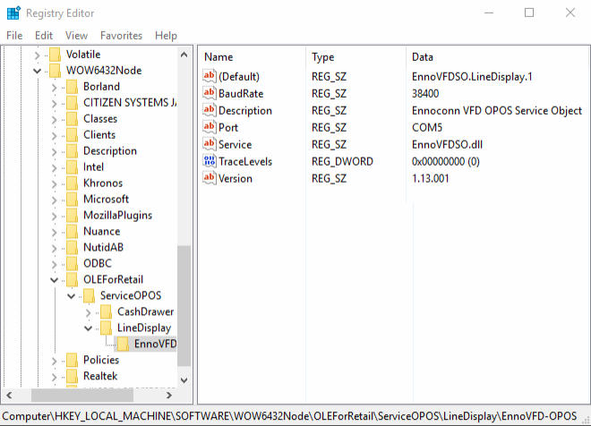Click the Registry Editor app icon
Viewport: 591px width, 426px height.
click(x=13, y=13)
